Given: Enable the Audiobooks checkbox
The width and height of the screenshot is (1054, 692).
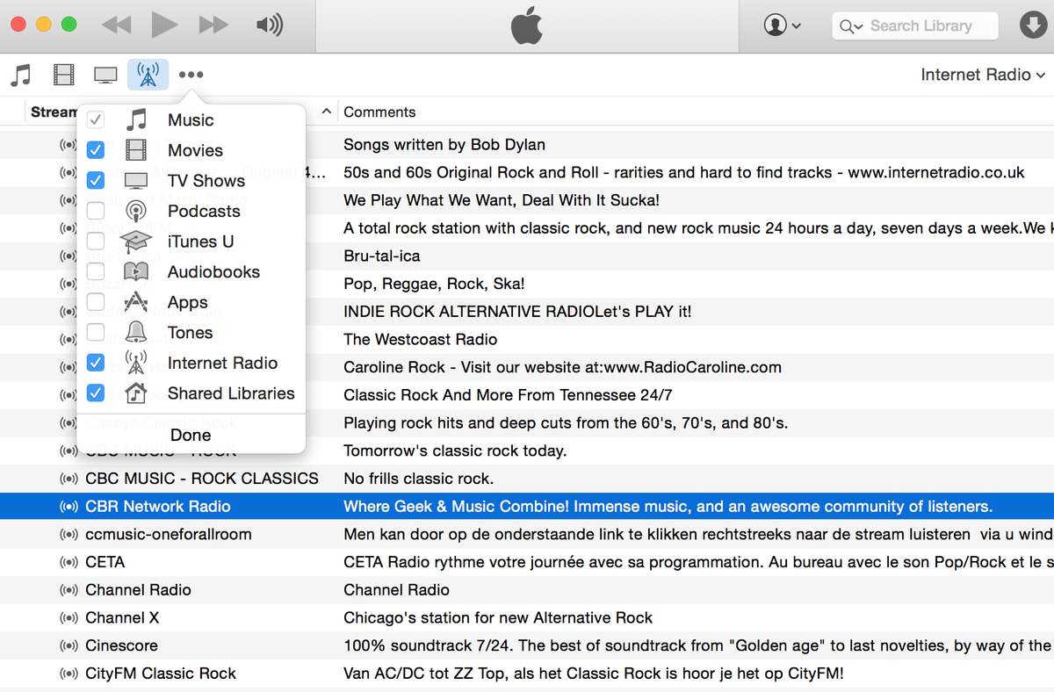Looking at the screenshot, I should (x=96, y=271).
